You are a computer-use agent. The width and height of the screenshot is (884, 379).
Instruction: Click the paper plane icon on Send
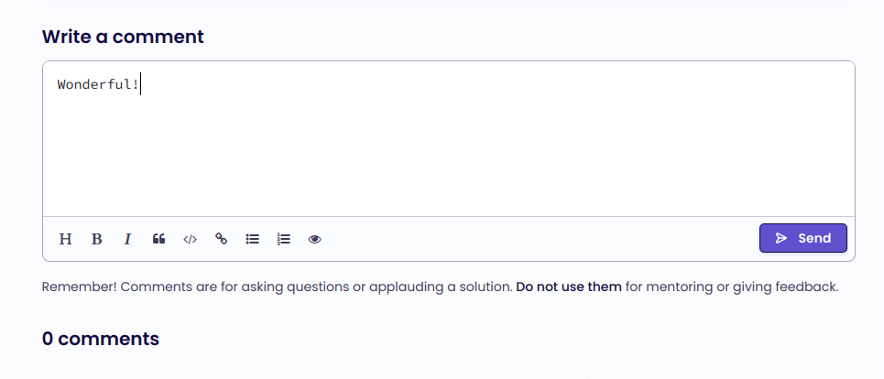click(x=781, y=238)
